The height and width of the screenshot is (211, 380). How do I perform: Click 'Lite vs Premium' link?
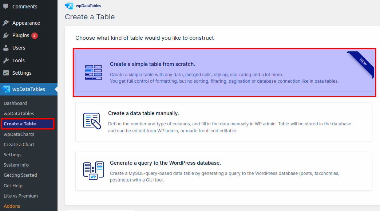(x=21, y=196)
